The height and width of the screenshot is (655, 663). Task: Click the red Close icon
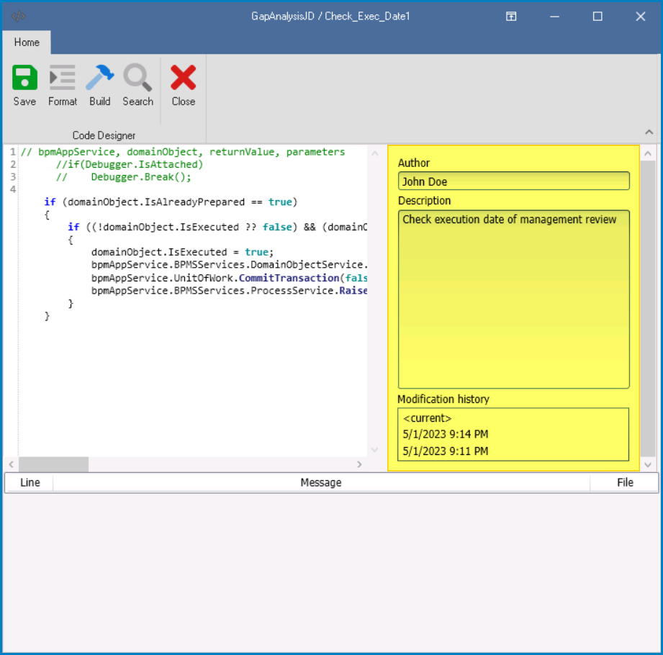coord(183,78)
